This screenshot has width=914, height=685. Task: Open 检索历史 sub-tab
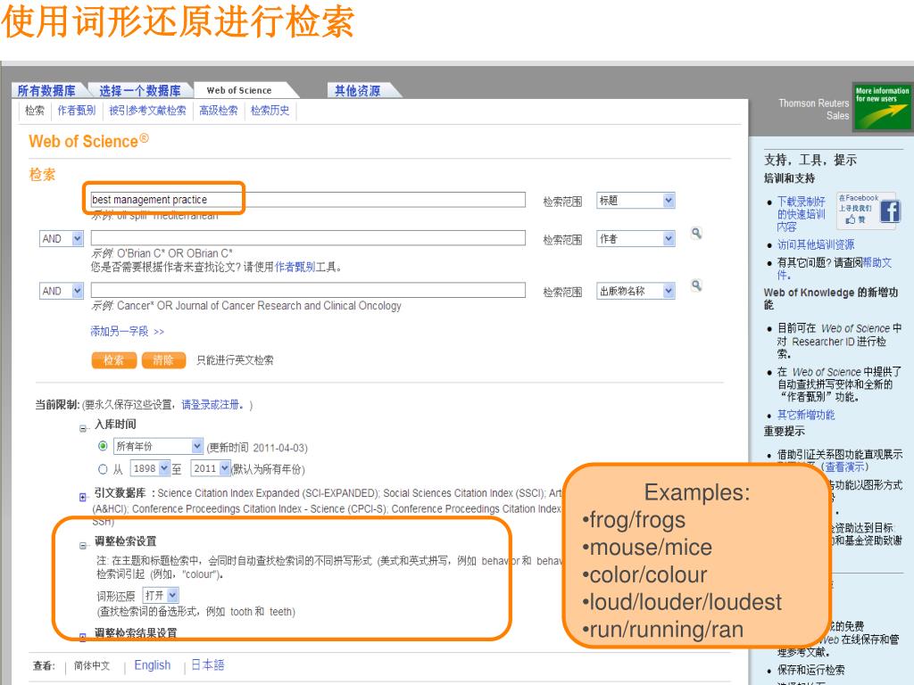click(270, 110)
